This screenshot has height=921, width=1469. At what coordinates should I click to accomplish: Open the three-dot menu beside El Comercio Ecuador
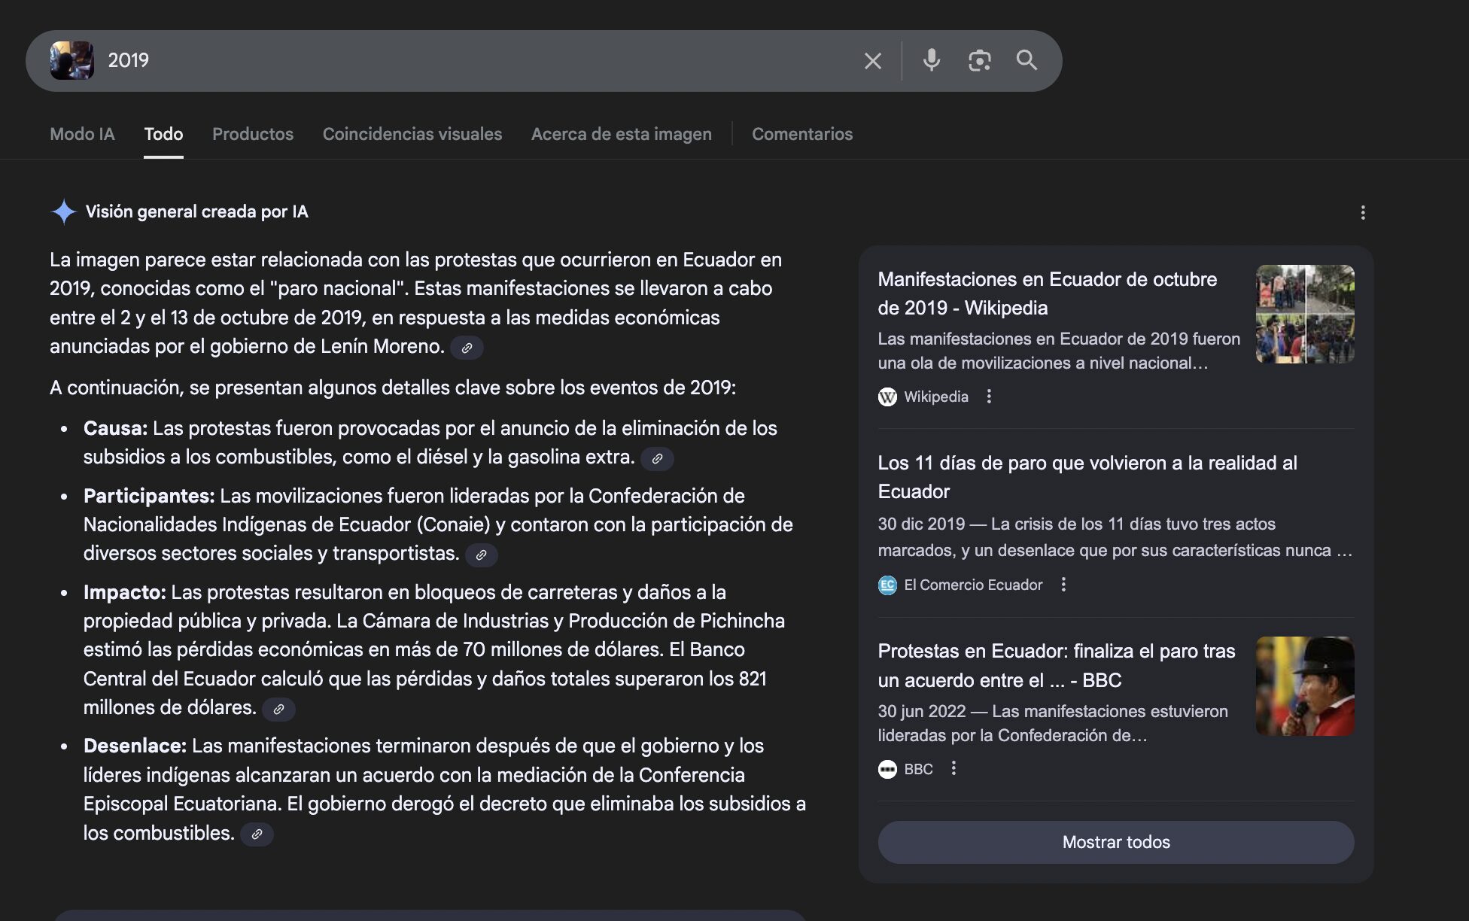[x=1063, y=585]
